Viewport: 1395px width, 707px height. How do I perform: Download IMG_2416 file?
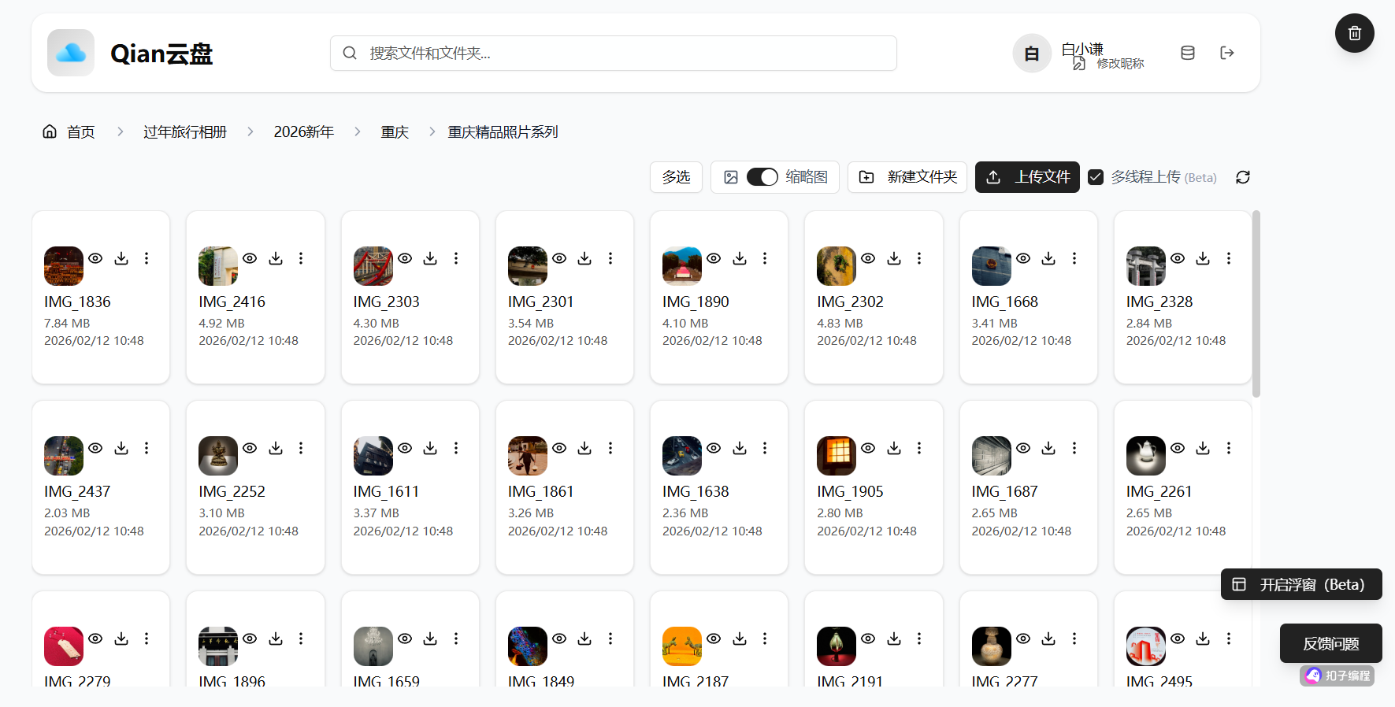276,258
